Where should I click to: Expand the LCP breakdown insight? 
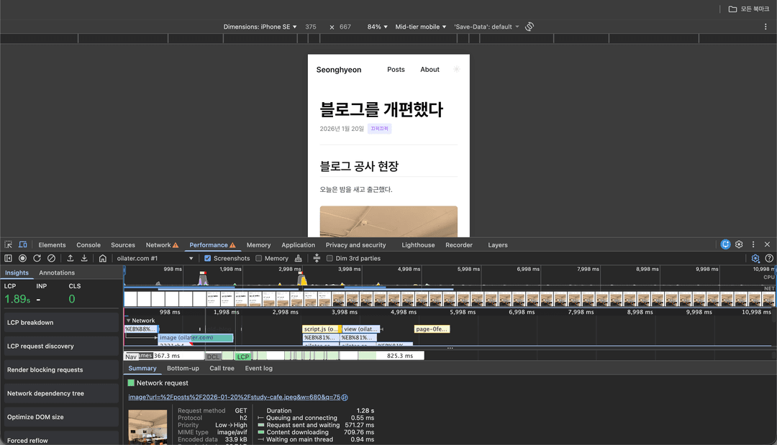click(60, 322)
